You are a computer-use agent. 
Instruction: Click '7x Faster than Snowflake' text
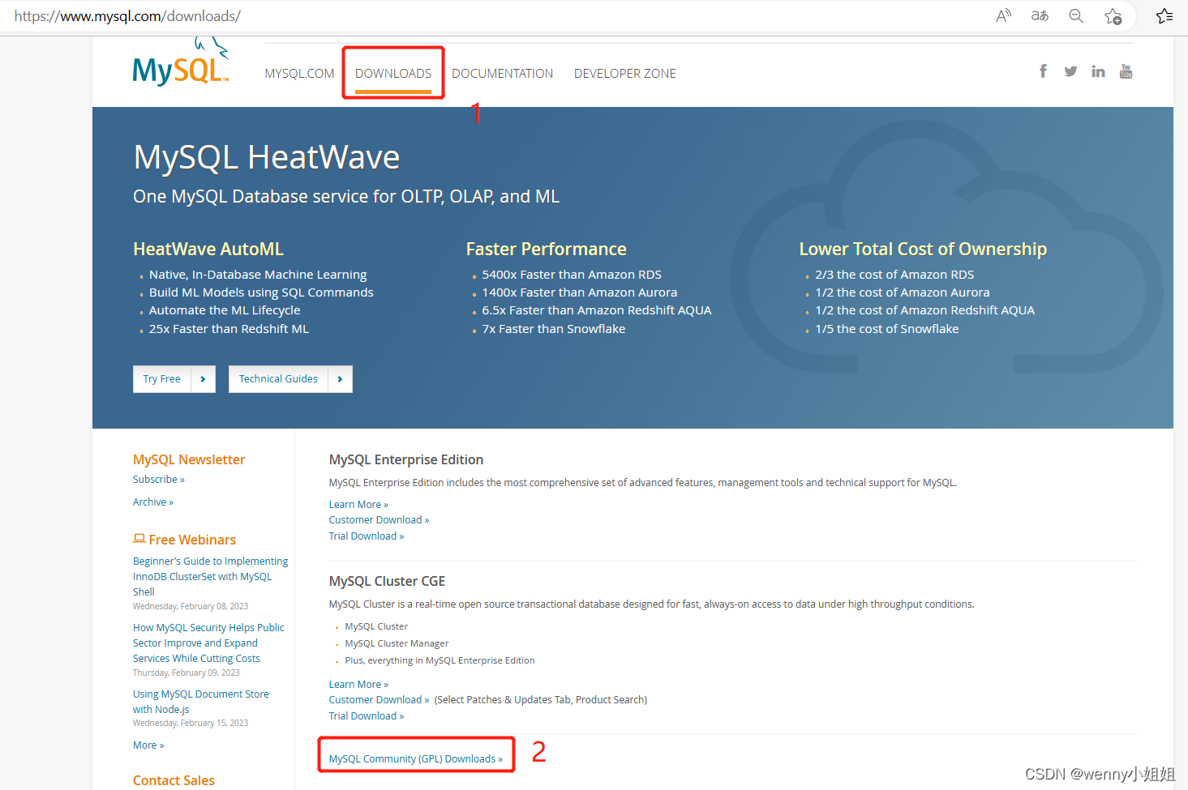(x=554, y=329)
